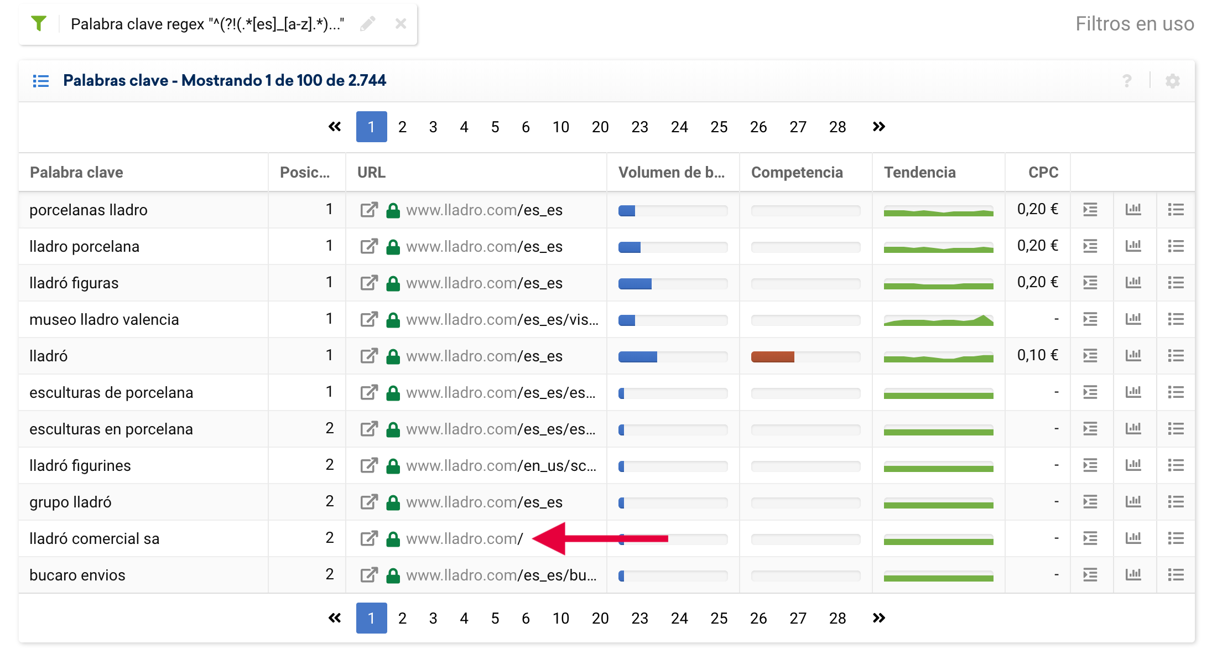
Task: Open list options for porcelanas lladro row
Action: (x=1176, y=210)
